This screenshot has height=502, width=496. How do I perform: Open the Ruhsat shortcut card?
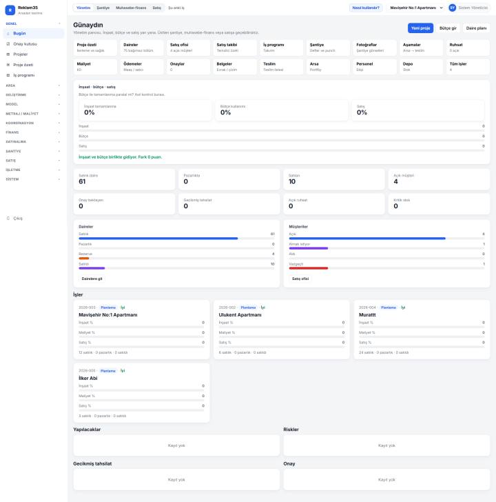pyautogui.click(x=468, y=48)
